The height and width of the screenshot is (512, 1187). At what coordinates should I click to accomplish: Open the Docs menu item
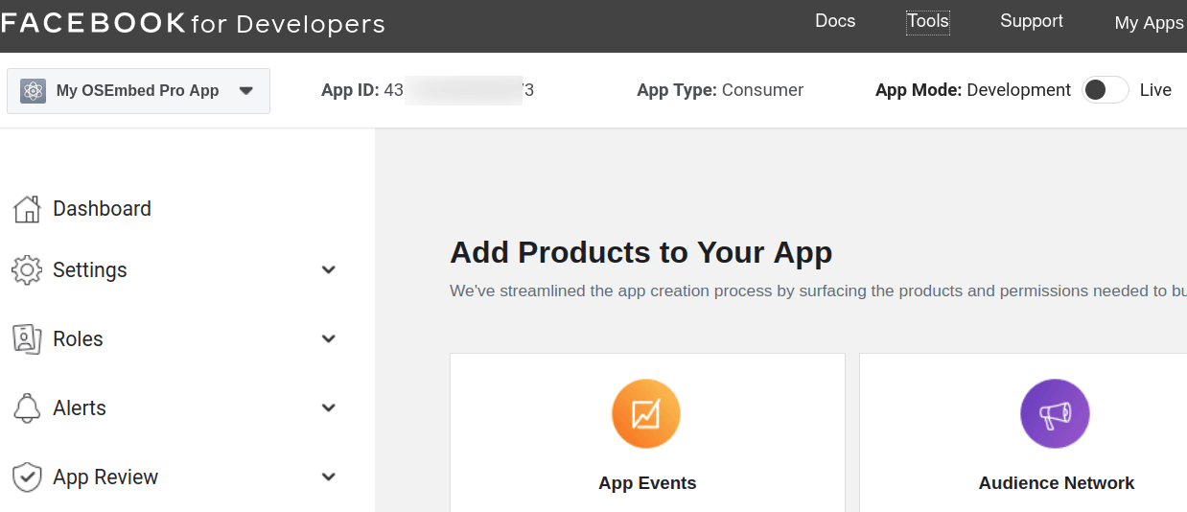pos(834,21)
